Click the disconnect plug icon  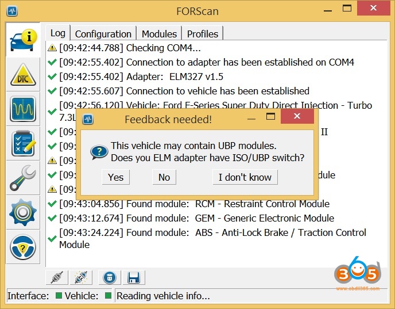pos(81,277)
